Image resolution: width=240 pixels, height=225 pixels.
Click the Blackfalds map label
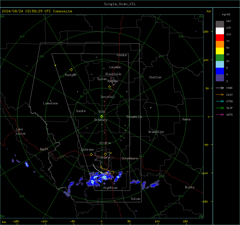click(113, 74)
